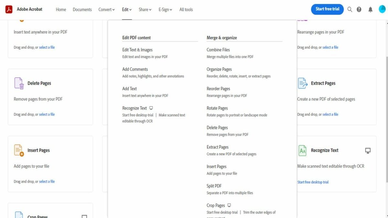Expand the Share dropdown menu
The image size is (388, 218).
145,9
